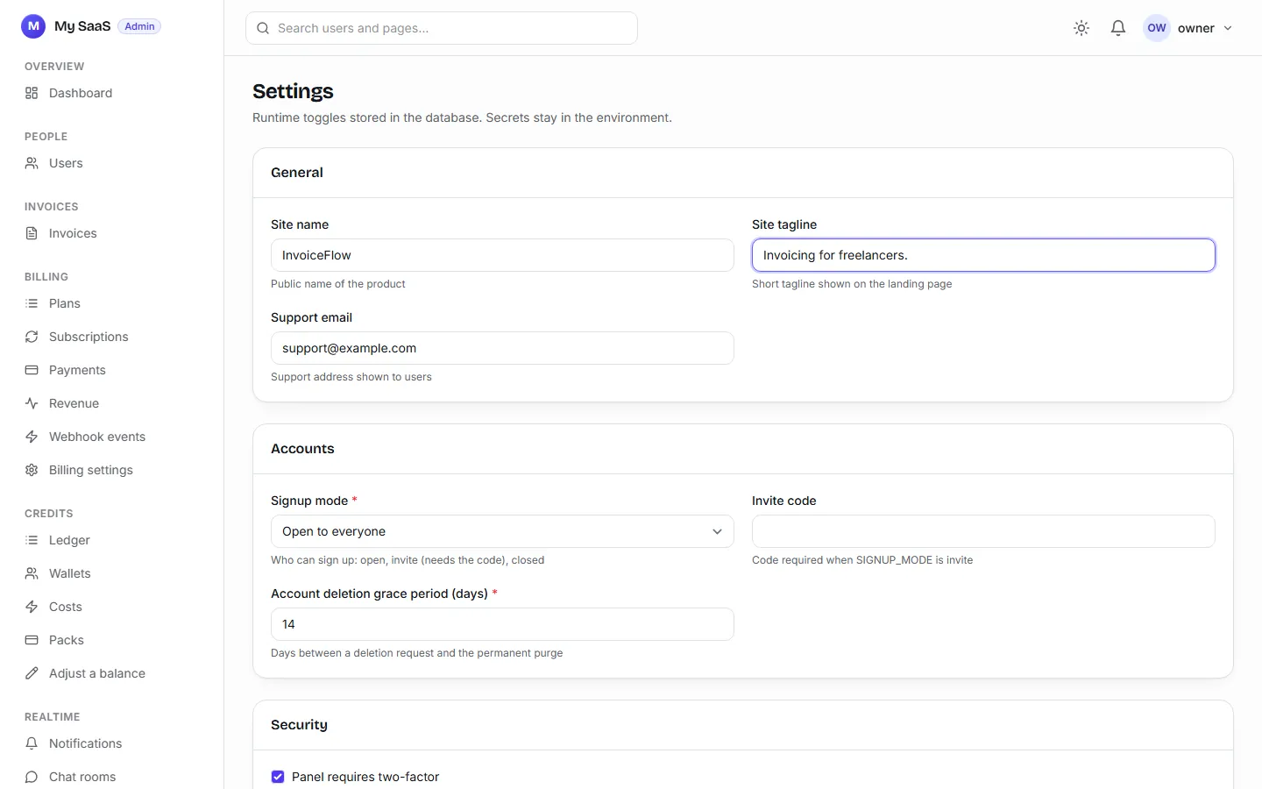This screenshot has height=789, width=1262.
Task: Click the Invoices document icon
Action: (x=32, y=233)
